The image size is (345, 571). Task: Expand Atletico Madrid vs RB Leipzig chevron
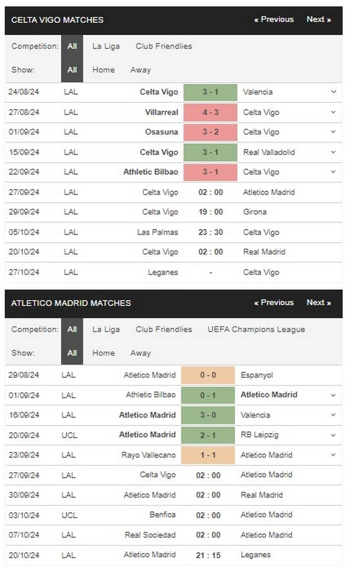tap(333, 435)
